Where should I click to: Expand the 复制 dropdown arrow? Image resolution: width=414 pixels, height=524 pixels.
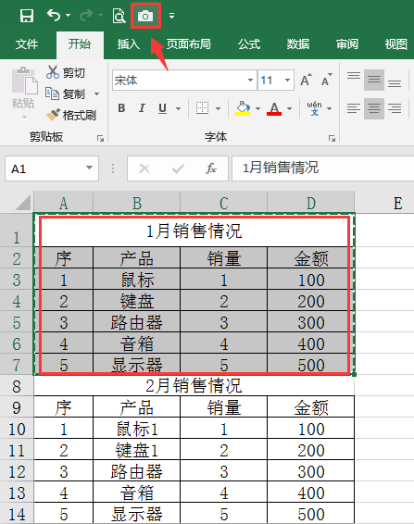click(96, 94)
